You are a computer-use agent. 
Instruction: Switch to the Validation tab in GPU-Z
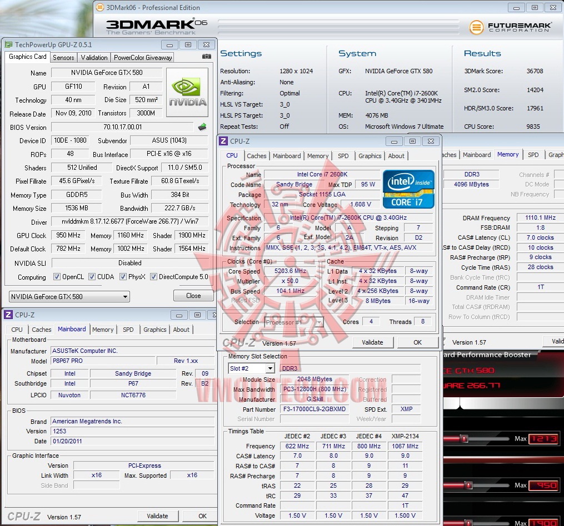[x=94, y=58]
